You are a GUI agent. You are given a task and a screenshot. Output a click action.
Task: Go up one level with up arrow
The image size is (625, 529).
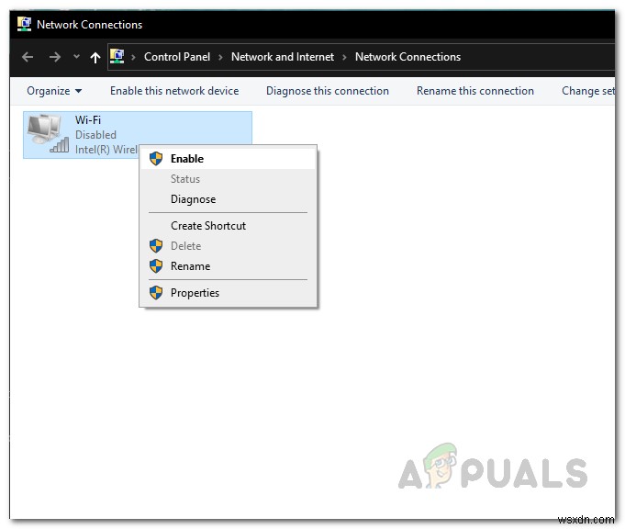click(95, 58)
